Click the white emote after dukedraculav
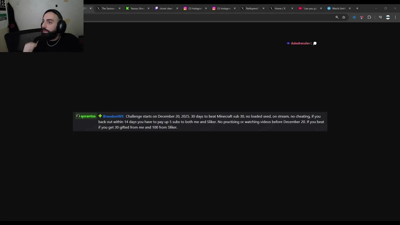Image resolution: width=400 pixels, height=225 pixels. point(315,43)
